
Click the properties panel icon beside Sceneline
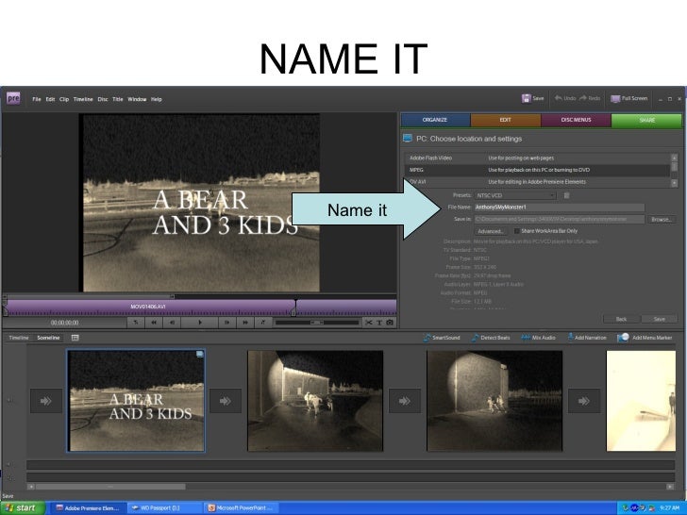coord(75,338)
